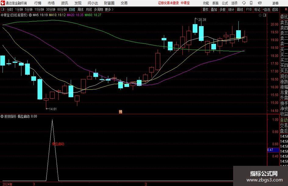Switch to the 15分钟 period tab
The height and width of the screenshot is (186, 288).
[x=39, y=9]
